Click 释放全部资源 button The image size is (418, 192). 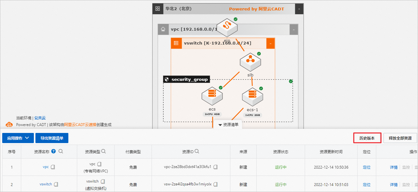click(400, 138)
